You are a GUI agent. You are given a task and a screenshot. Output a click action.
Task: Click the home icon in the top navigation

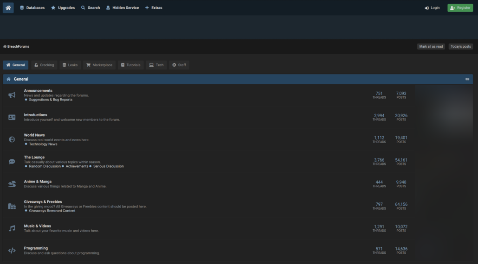(x=8, y=8)
